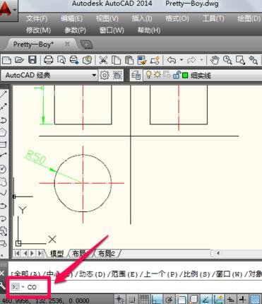
Task: Click the 3D Print icon
Action: coord(88,60)
